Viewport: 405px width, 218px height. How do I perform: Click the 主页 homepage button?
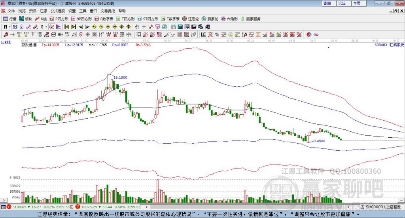359,3
